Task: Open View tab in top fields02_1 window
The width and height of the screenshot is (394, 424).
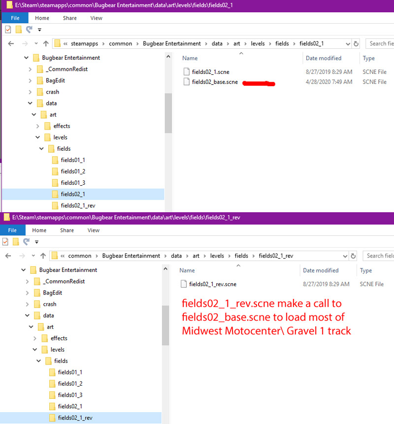Action: (x=96, y=18)
